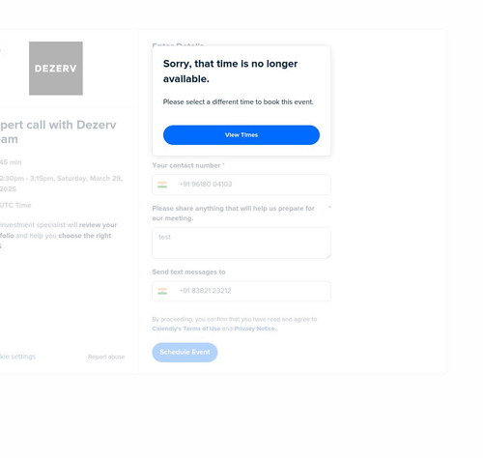
Task: Click the Sorry, that time is no longer available heading
Action: pos(230,72)
